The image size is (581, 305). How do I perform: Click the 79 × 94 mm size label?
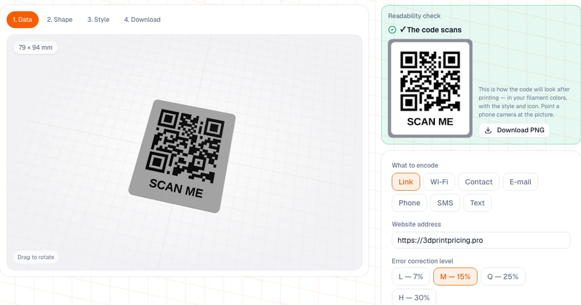[35, 47]
